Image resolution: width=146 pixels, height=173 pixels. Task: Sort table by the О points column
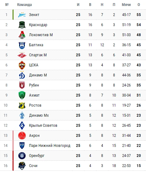click(139, 5)
